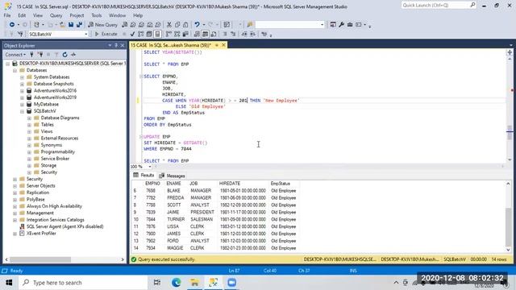Click the query editor vertical scrollbar thumb
Viewport: 516px width, 290px height.
pyautogui.click(x=510, y=132)
